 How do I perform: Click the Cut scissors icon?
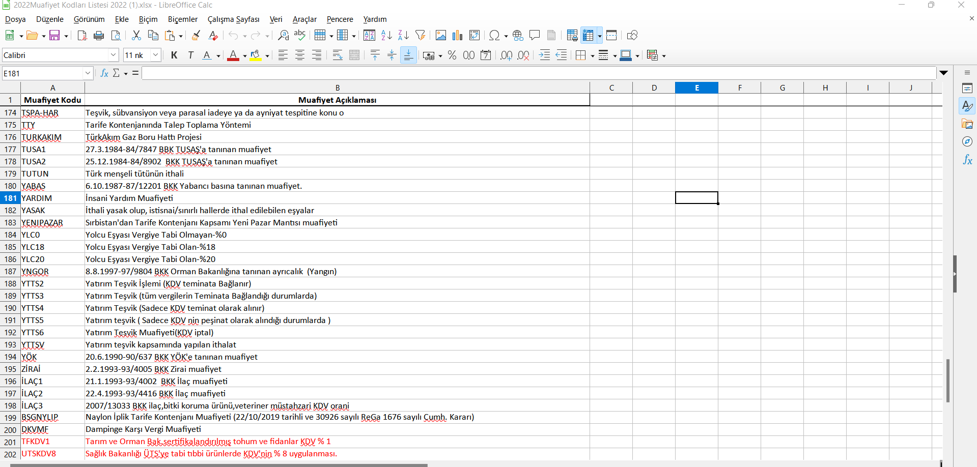(x=136, y=35)
